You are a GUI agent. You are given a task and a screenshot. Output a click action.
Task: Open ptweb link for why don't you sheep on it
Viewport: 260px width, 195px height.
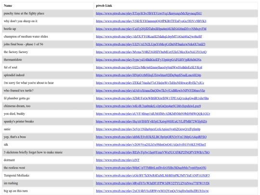(151, 21)
